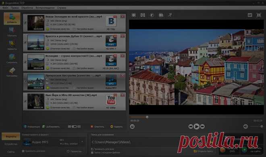Play the preview video
This screenshot has width=266, height=157.
coord(196,126)
